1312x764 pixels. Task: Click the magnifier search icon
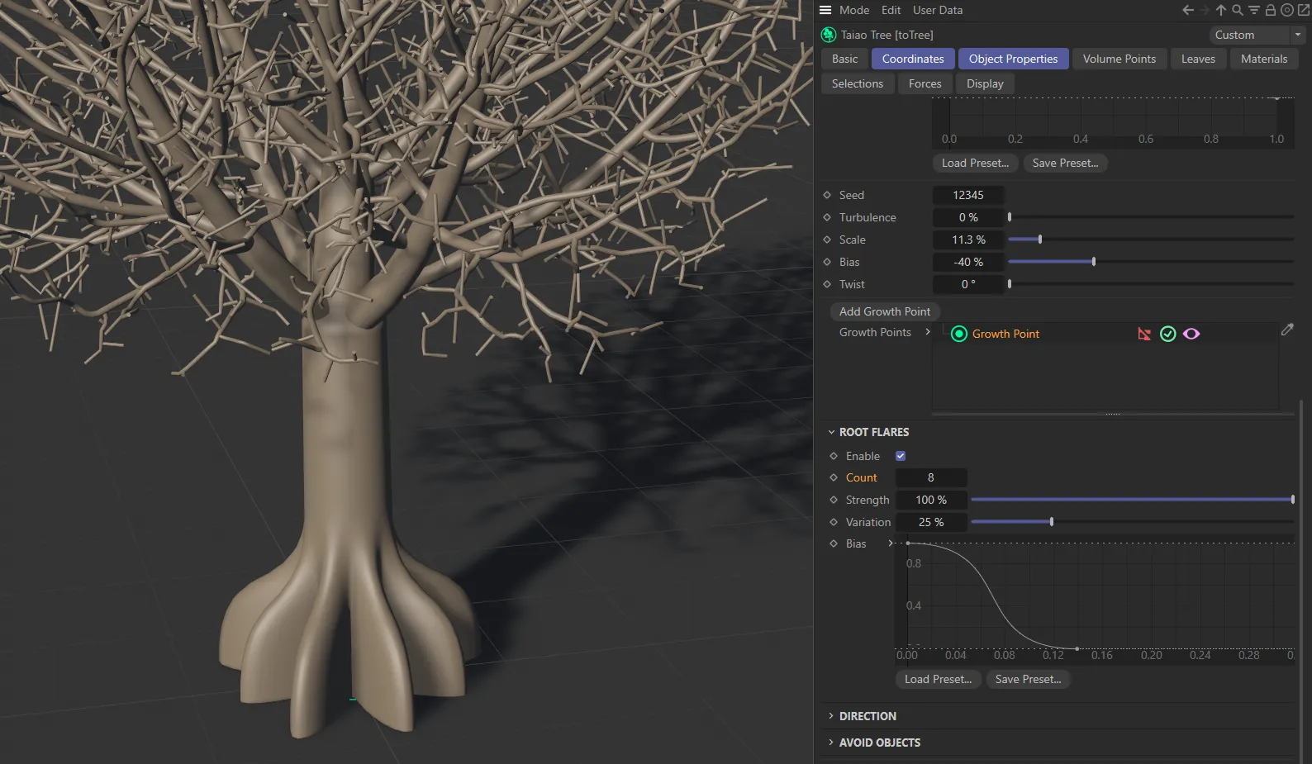[1238, 10]
